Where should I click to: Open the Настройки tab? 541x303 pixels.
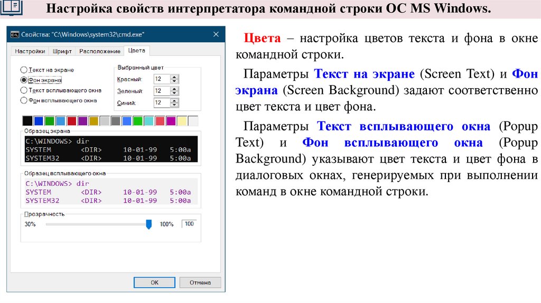coord(30,51)
